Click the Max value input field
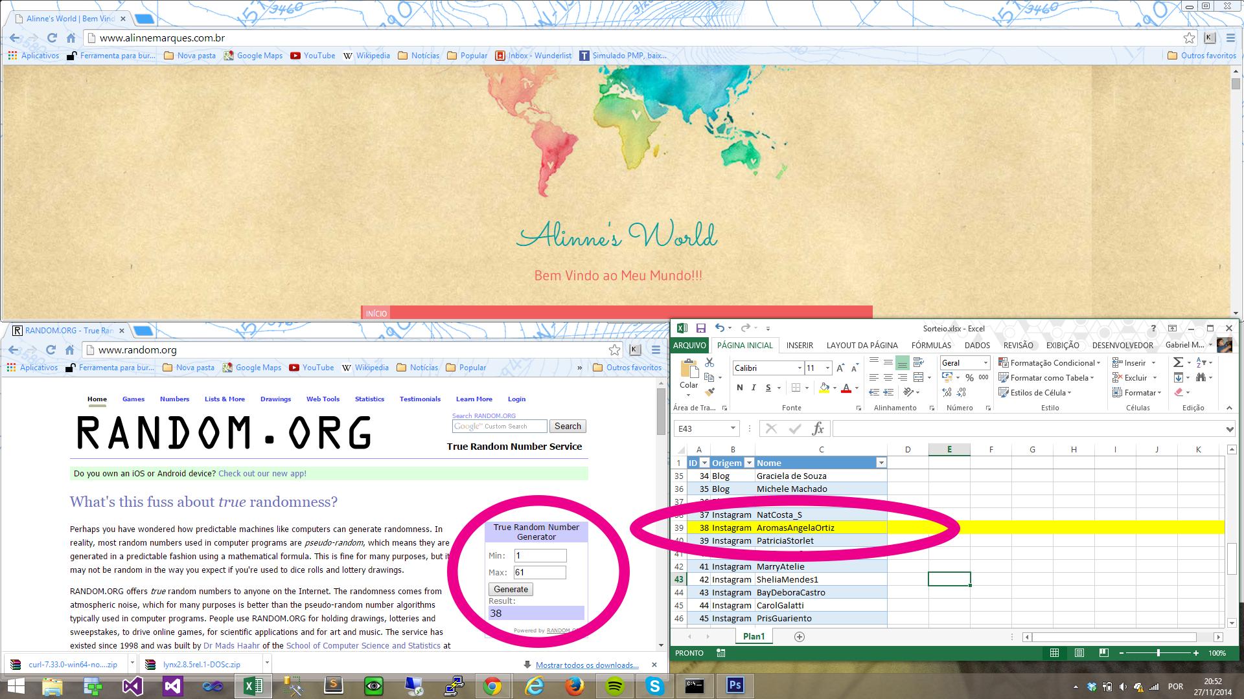Screen dimensions: 1244x699 [x=540, y=572]
